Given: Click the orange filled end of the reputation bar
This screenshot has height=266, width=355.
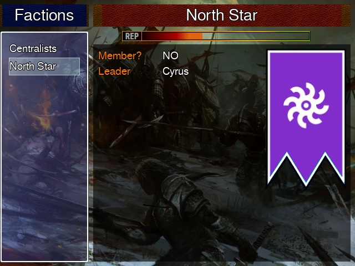Looking at the screenshot, I should tap(192, 36).
